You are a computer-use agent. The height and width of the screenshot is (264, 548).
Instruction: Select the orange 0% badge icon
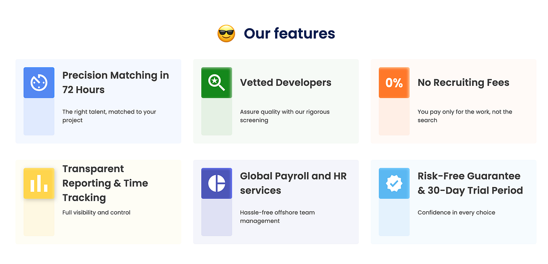[x=394, y=82]
